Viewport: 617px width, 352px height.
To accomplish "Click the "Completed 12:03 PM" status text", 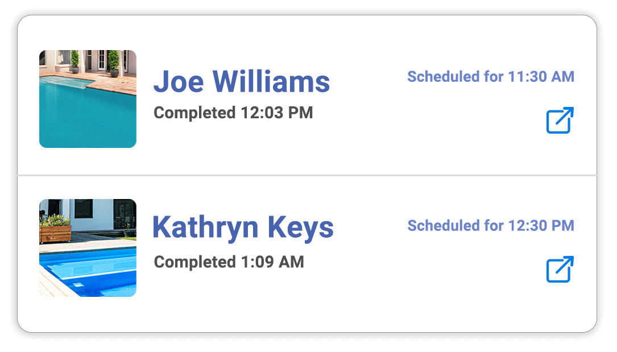I will tap(233, 113).
